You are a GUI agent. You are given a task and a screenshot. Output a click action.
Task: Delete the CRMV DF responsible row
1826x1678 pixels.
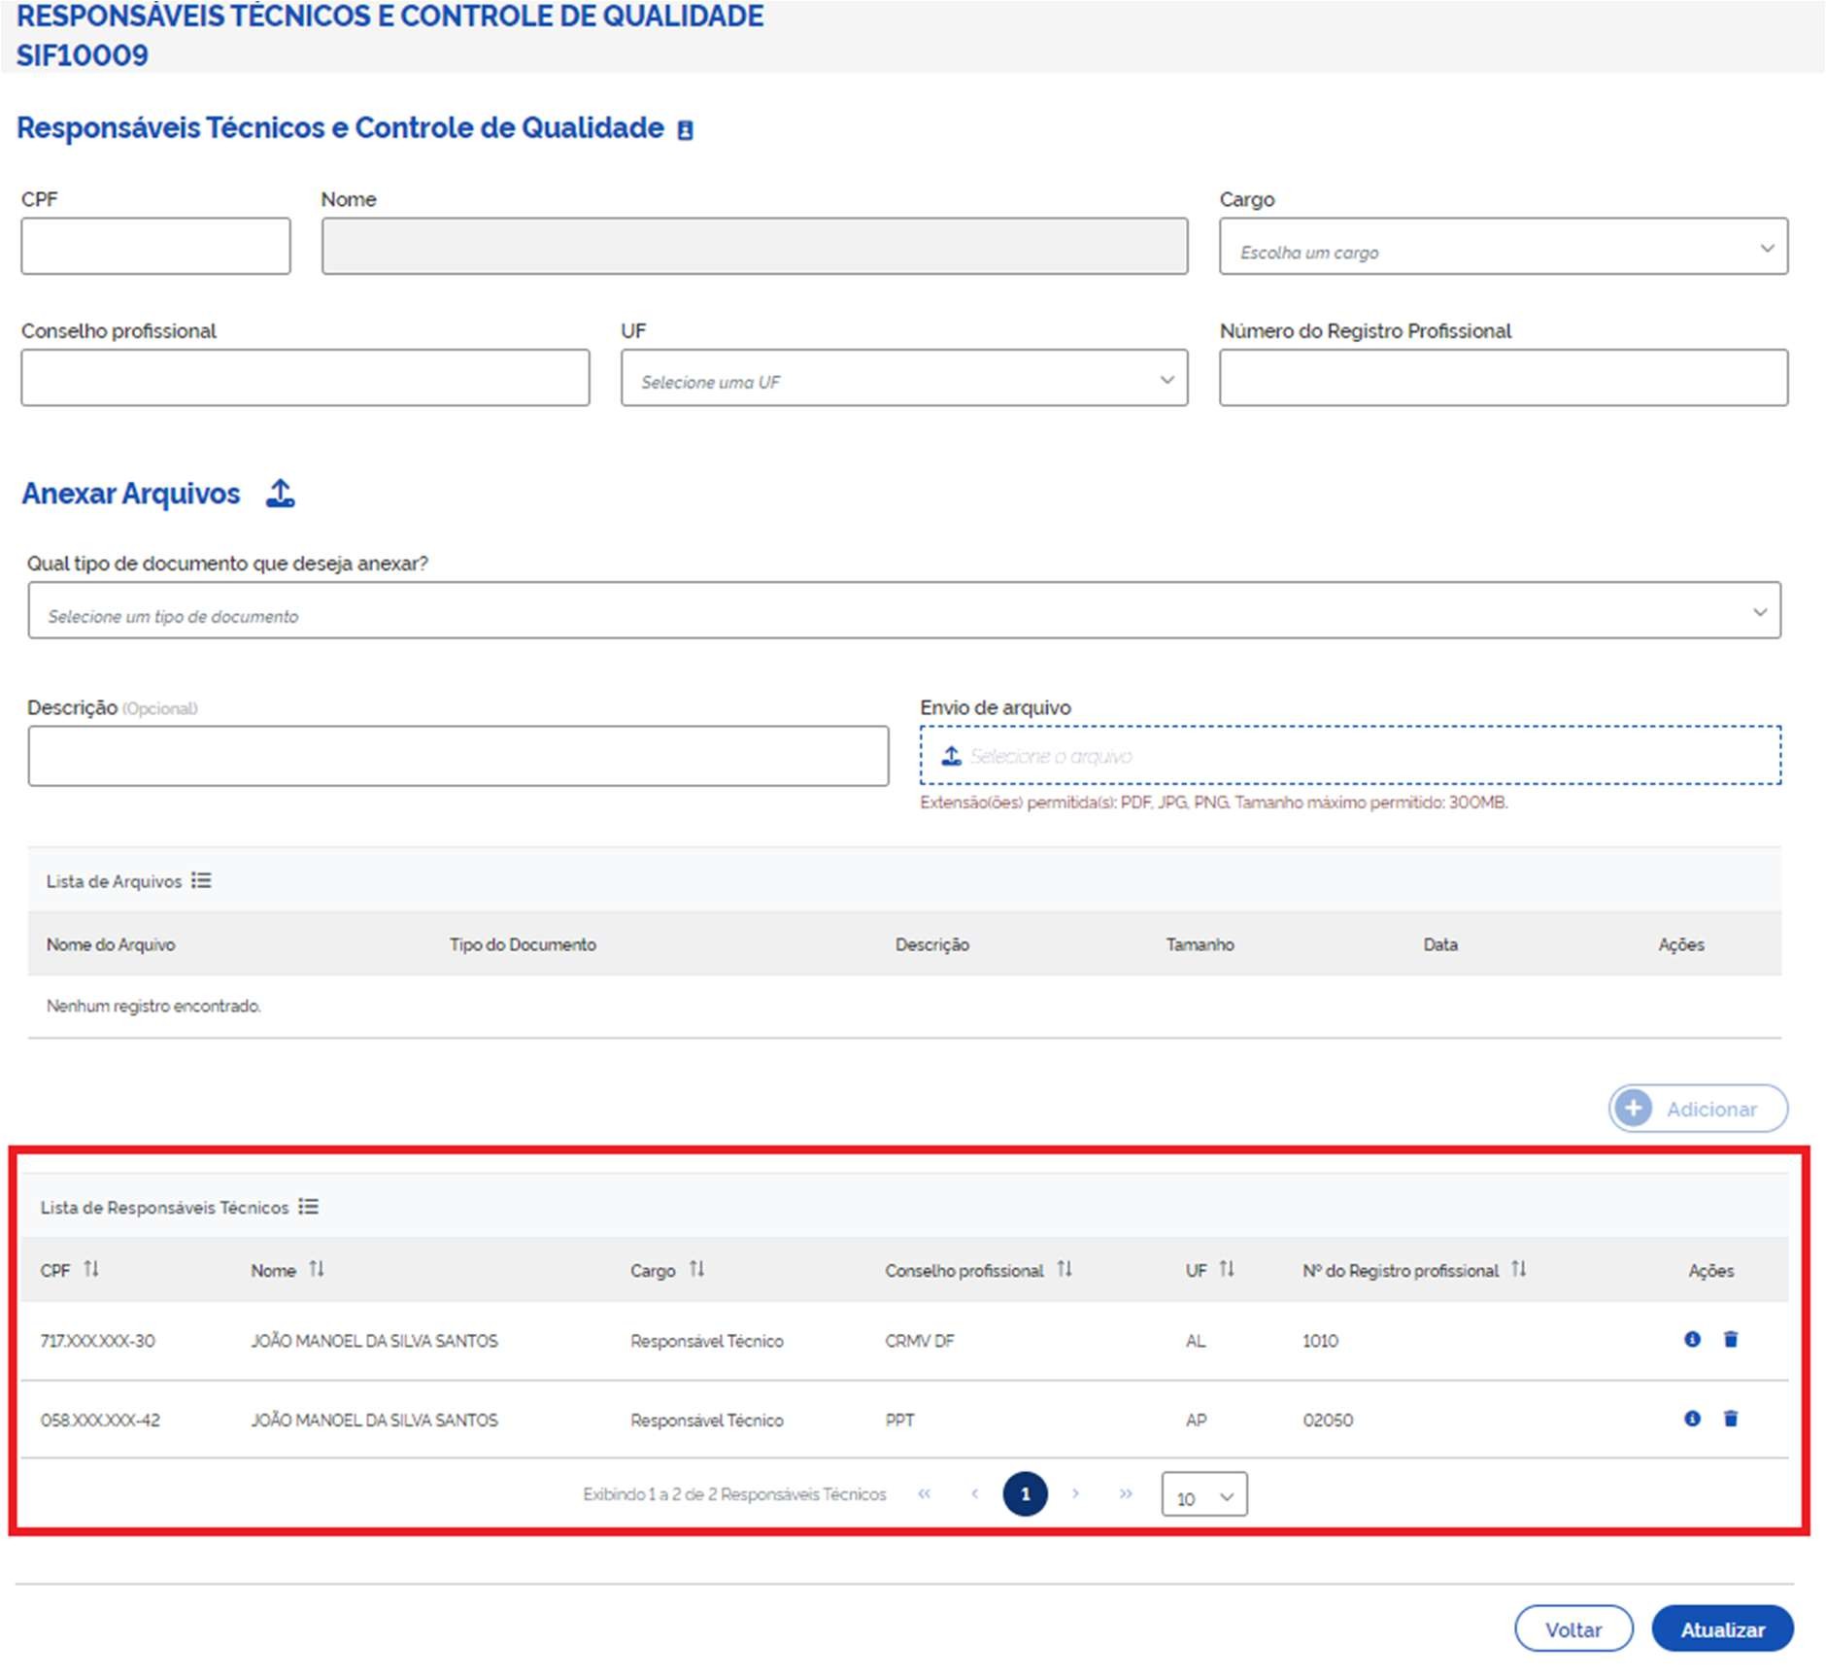(x=1730, y=1339)
